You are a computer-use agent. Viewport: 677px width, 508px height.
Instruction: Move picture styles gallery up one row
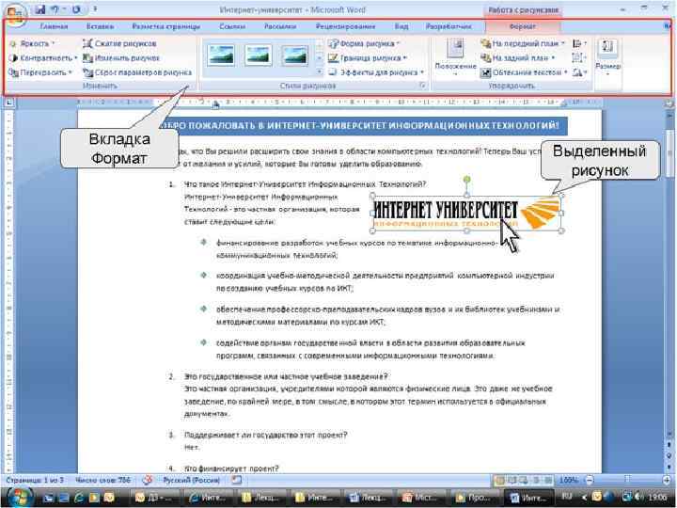pyautogui.click(x=320, y=43)
